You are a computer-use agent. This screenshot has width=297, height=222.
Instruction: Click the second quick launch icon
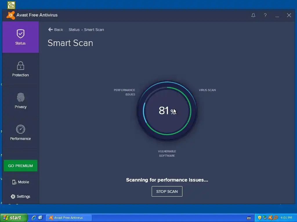pyautogui.click(x=41, y=218)
